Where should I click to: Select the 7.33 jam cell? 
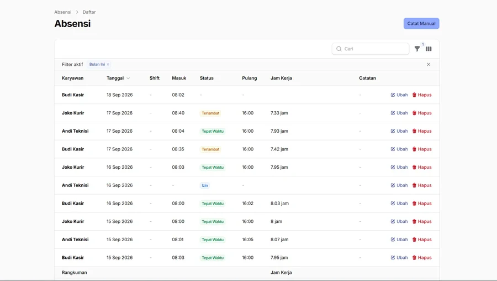(x=279, y=113)
